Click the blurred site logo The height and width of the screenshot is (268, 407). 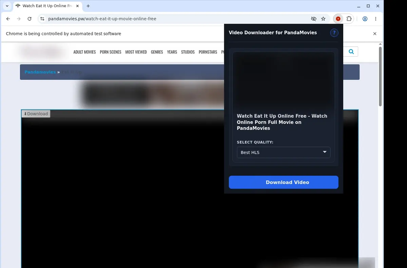(x=42, y=52)
